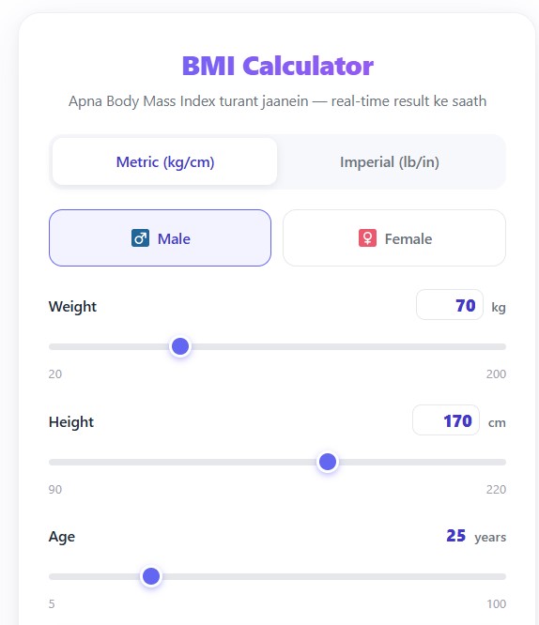The image size is (539, 625).
Task: Click the weight value input showing 70
Action: pyautogui.click(x=450, y=305)
